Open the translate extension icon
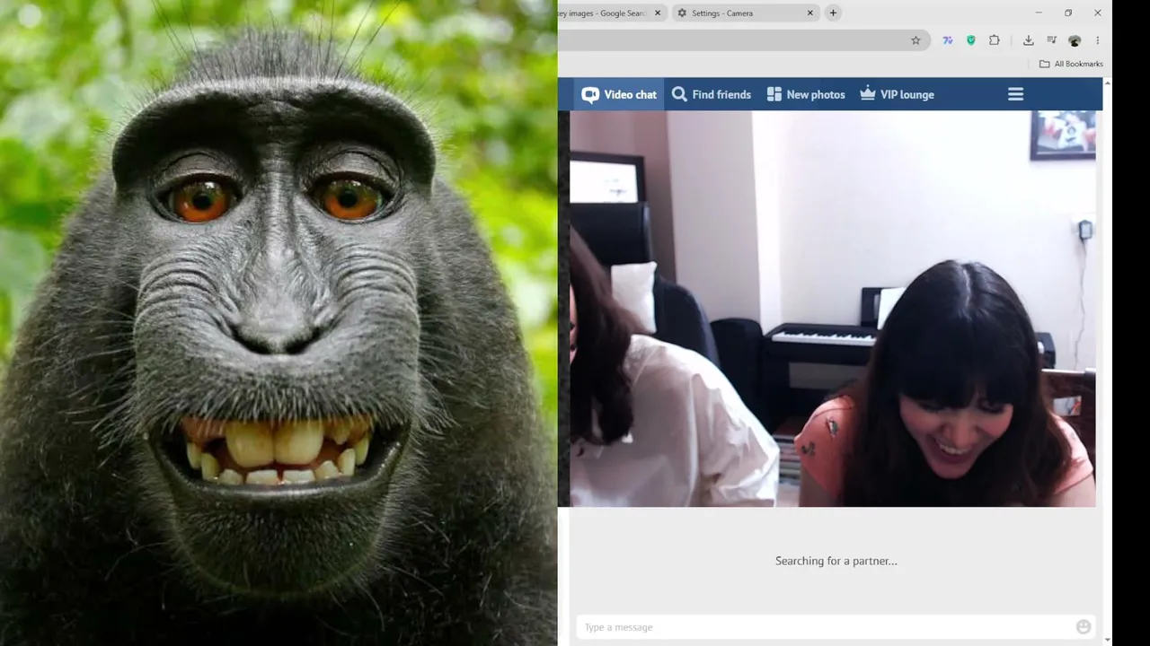The image size is (1150, 646). 948,40
